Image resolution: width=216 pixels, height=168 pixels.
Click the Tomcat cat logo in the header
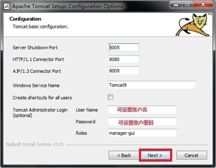pyautogui.click(x=193, y=25)
